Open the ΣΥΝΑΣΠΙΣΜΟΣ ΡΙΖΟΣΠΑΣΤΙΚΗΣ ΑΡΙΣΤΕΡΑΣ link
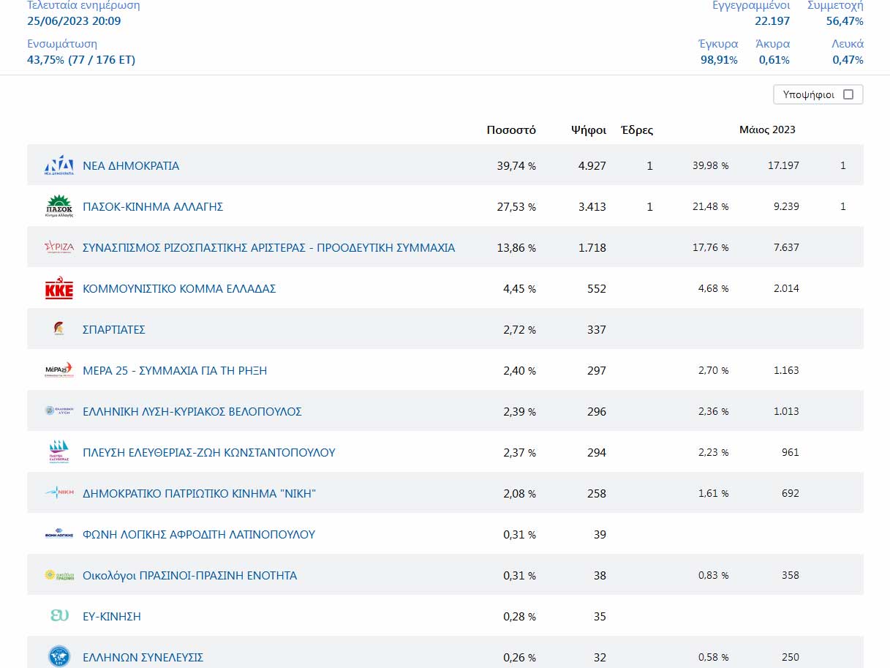 click(x=269, y=248)
